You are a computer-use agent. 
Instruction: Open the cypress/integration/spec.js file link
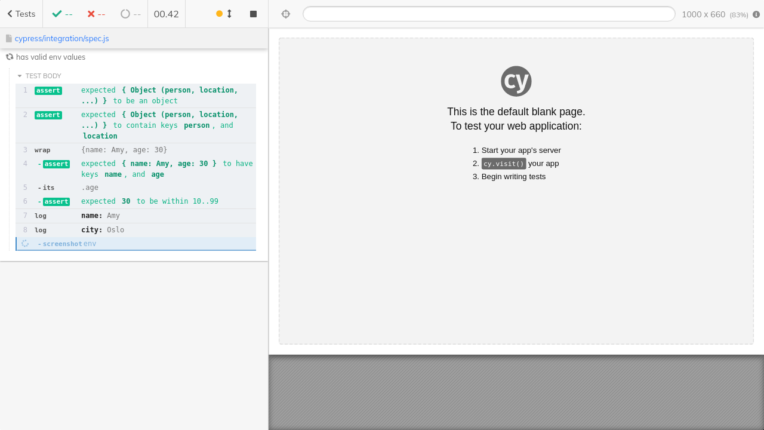coord(62,38)
